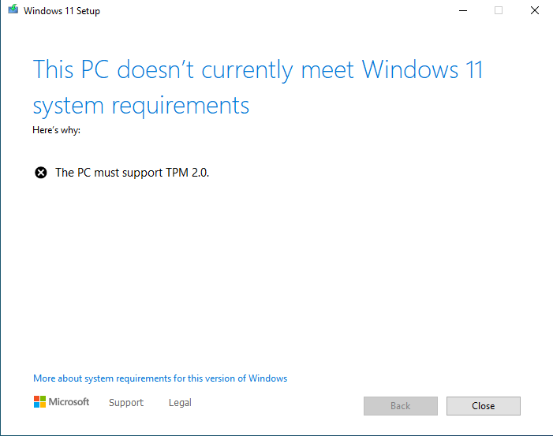Image resolution: width=553 pixels, height=436 pixels.
Task: Minimize the Windows 11 Setup window
Action: [x=463, y=10]
